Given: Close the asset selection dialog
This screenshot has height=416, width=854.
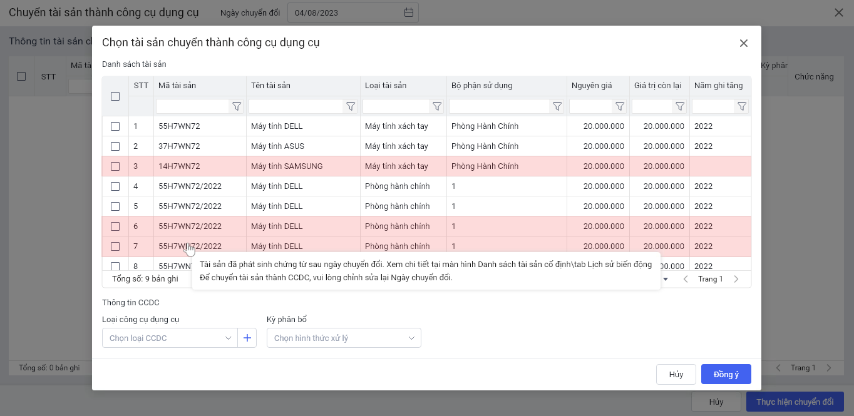Looking at the screenshot, I should click(x=744, y=43).
